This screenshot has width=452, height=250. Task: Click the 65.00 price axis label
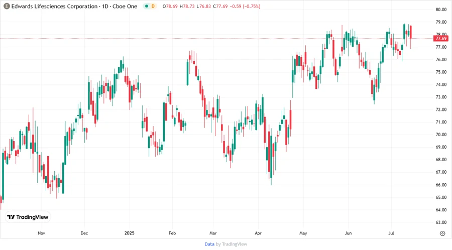[x=441, y=198]
